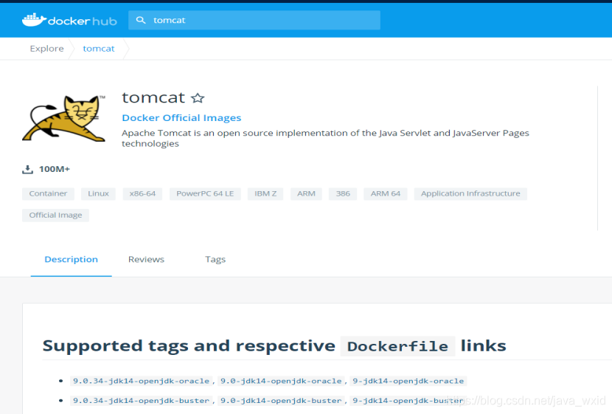Open the 9.0.34-jdk14-openjdk-oracle Dockerfile link
The width and height of the screenshot is (612, 414).
pyautogui.click(x=141, y=382)
